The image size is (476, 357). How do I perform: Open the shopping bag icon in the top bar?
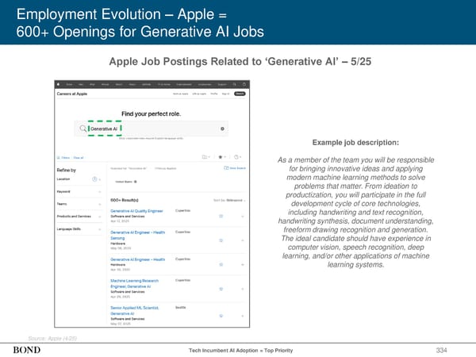click(245, 82)
